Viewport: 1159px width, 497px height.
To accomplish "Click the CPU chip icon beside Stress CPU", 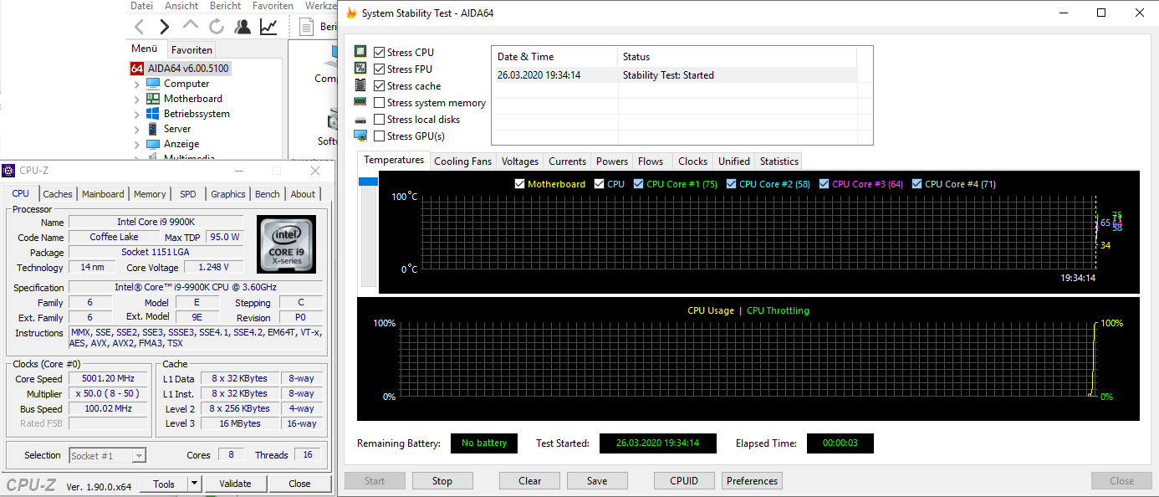I will click(360, 52).
